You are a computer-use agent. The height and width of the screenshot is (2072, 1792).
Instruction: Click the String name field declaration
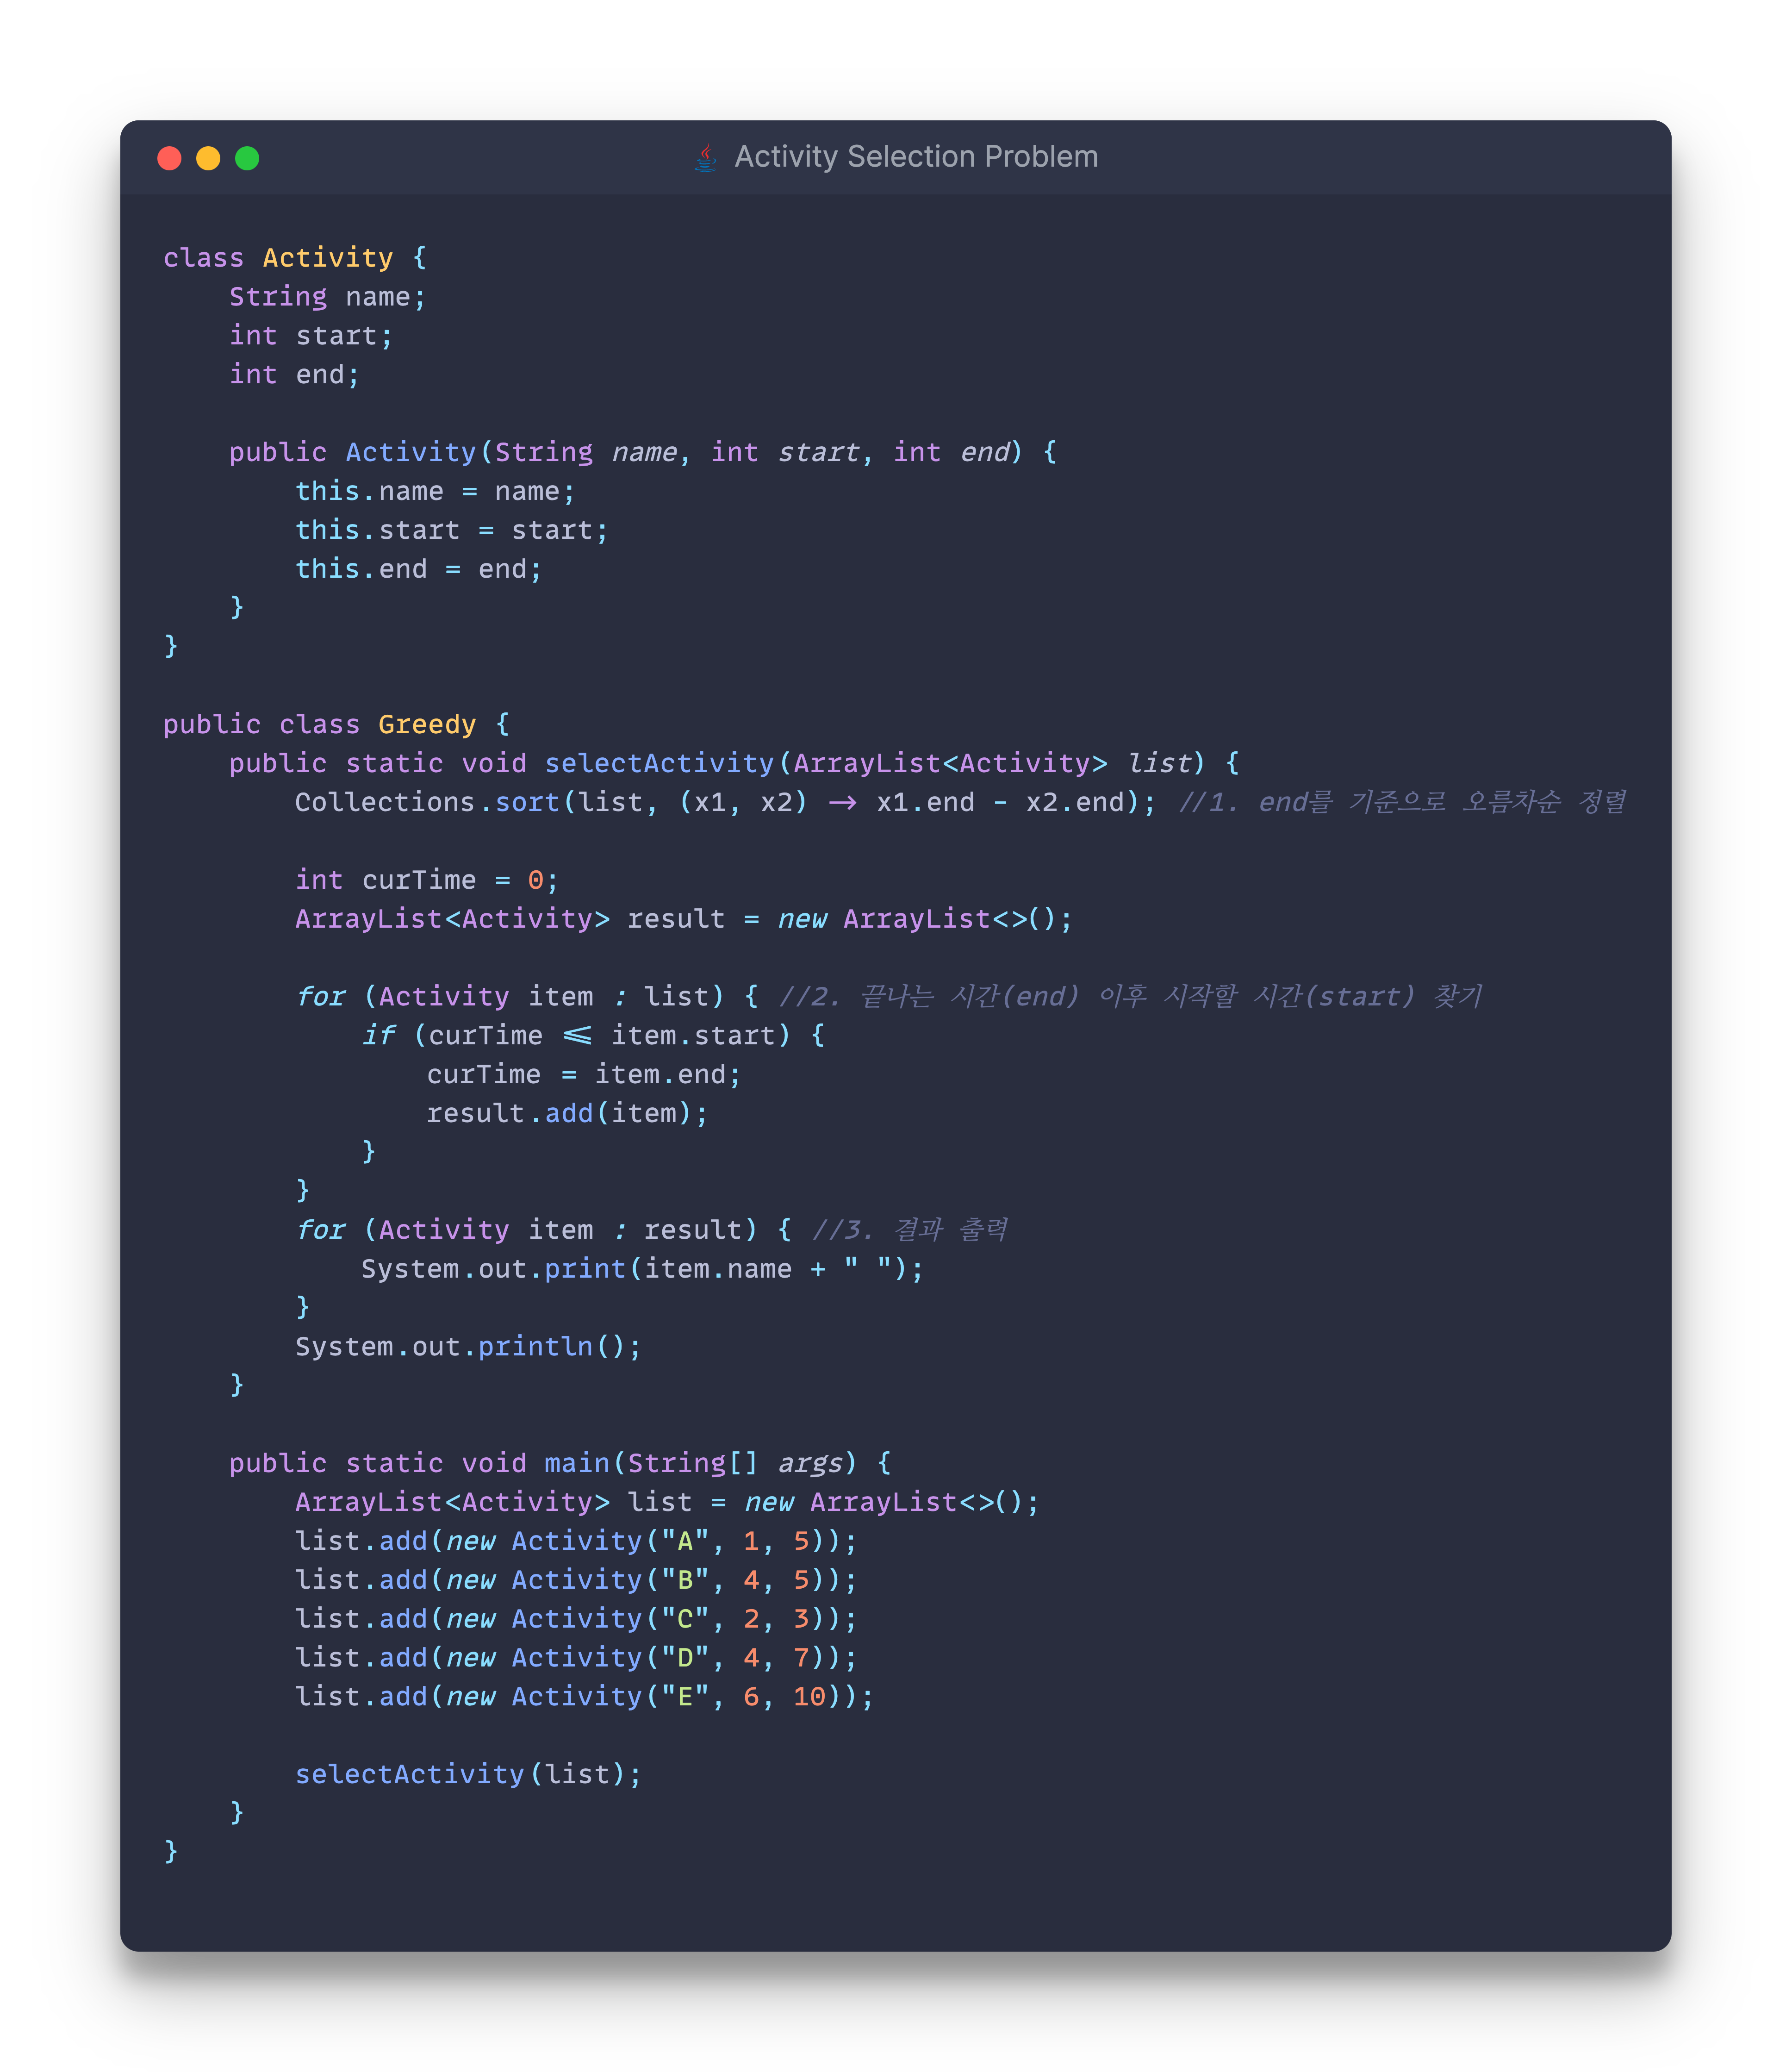(327, 297)
